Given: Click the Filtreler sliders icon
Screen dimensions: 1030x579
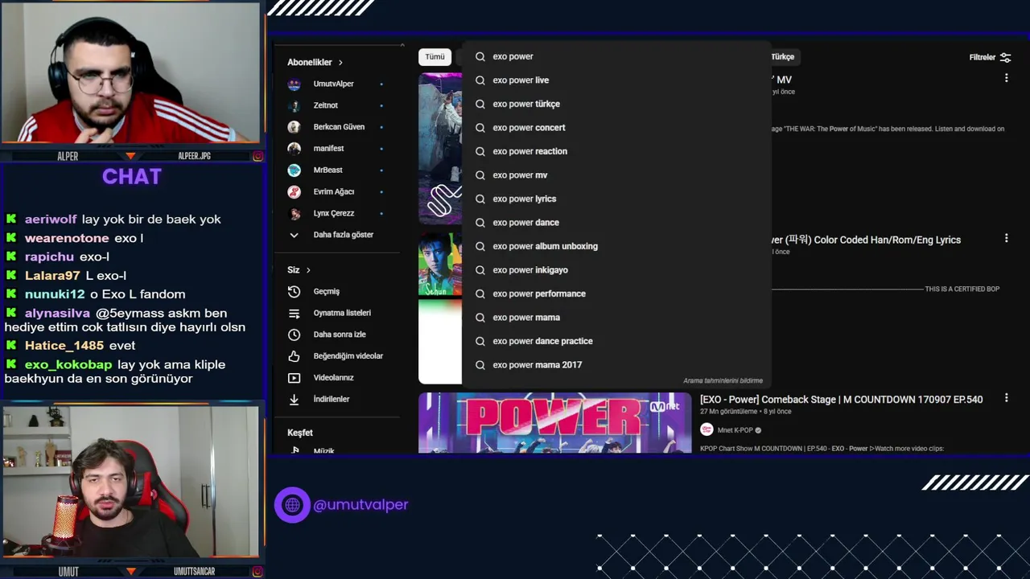Looking at the screenshot, I should 1005,57.
